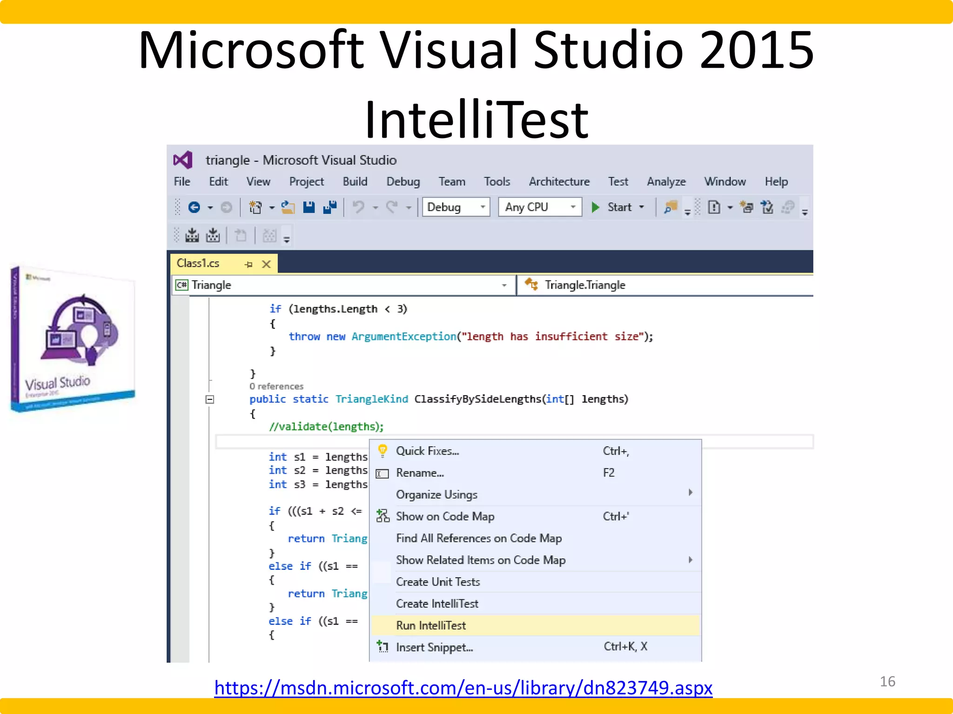Click the document icon after Start
953x714 pixels.
[x=714, y=207]
